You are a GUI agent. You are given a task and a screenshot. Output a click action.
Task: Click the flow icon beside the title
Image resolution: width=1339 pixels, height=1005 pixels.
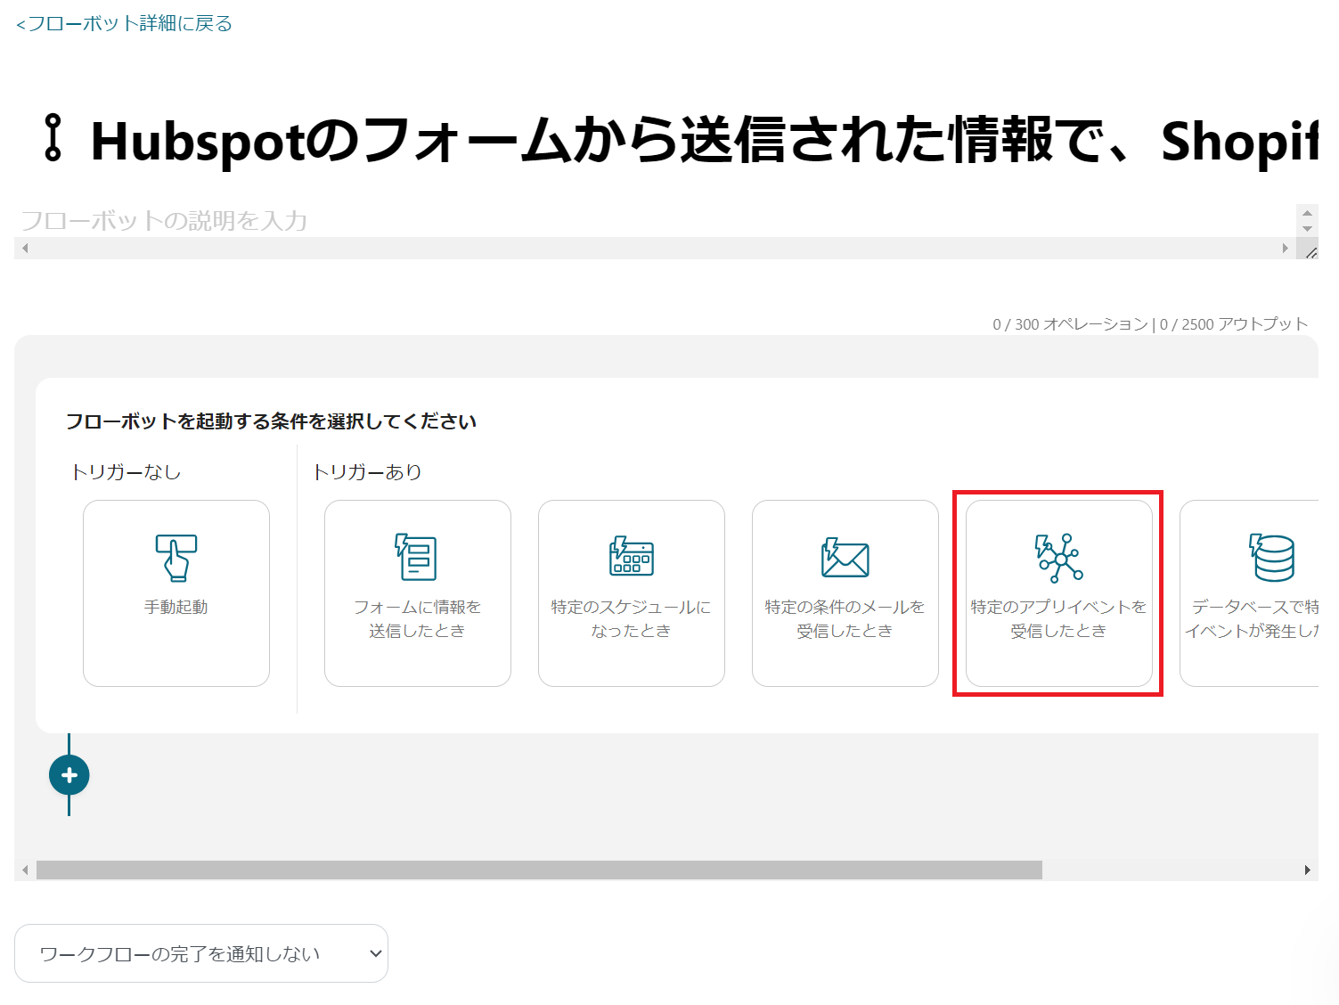pyautogui.click(x=53, y=138)
